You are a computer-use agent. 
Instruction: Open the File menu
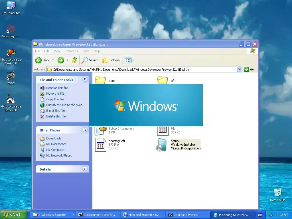[x=37, y=51]
